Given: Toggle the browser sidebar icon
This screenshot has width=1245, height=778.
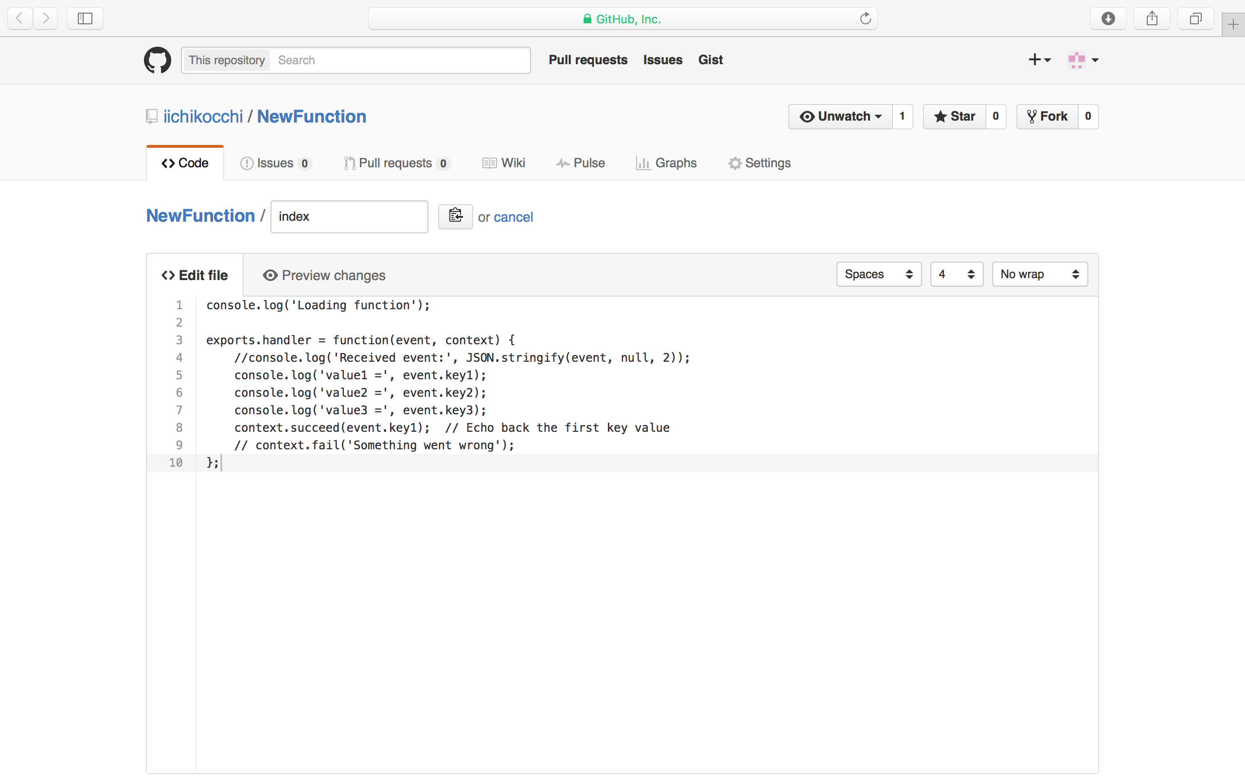Looking at the screenshot, I should pos(84,18).
